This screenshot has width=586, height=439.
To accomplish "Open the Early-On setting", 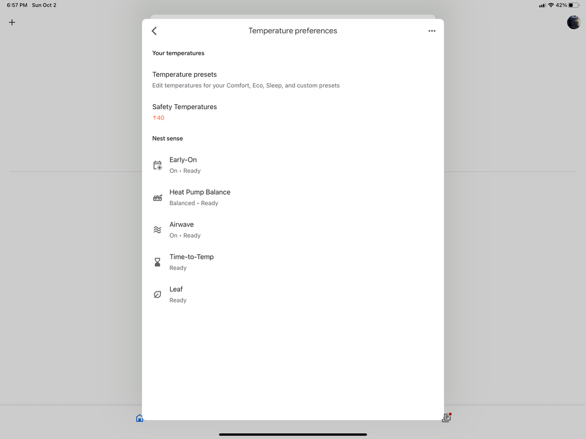I will click(293, 165).
